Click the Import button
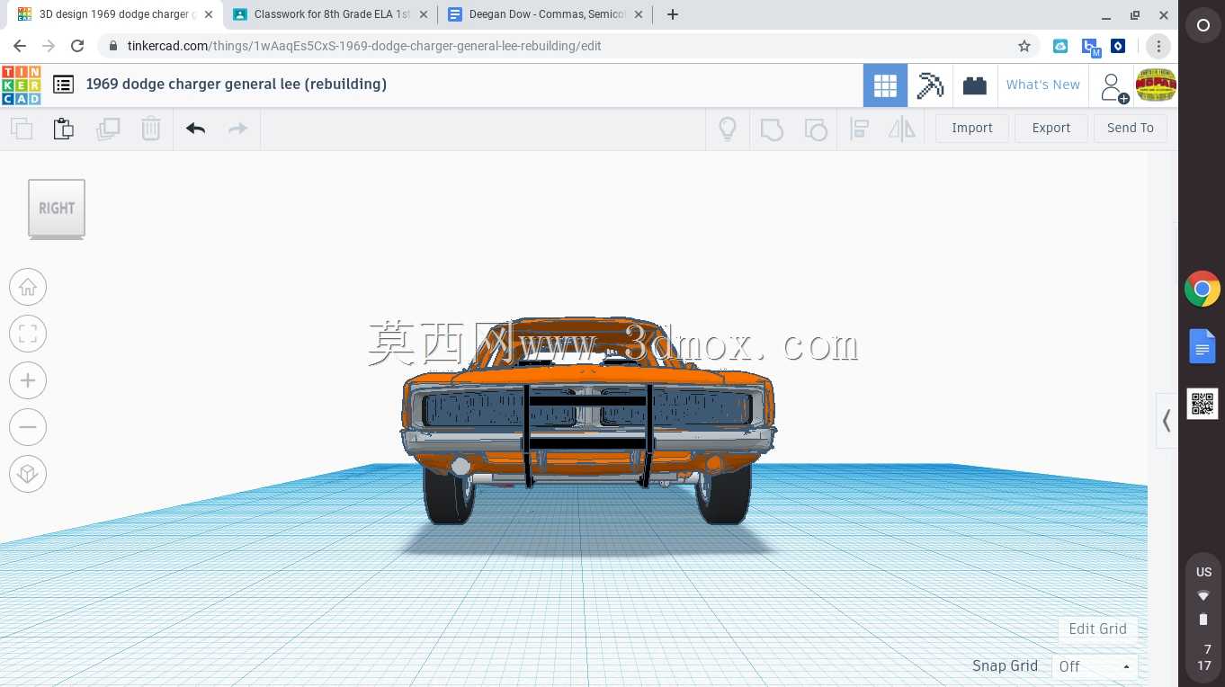The width and height of the screenshot is (1225, 687). click(x=972, y=128)
